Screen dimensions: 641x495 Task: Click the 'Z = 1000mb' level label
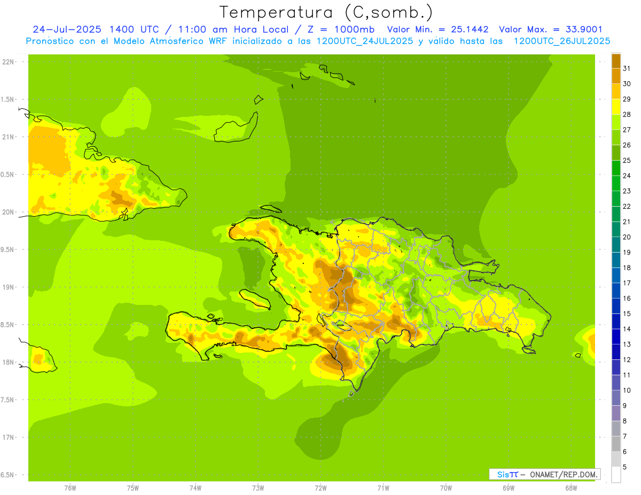pos(342,29)
